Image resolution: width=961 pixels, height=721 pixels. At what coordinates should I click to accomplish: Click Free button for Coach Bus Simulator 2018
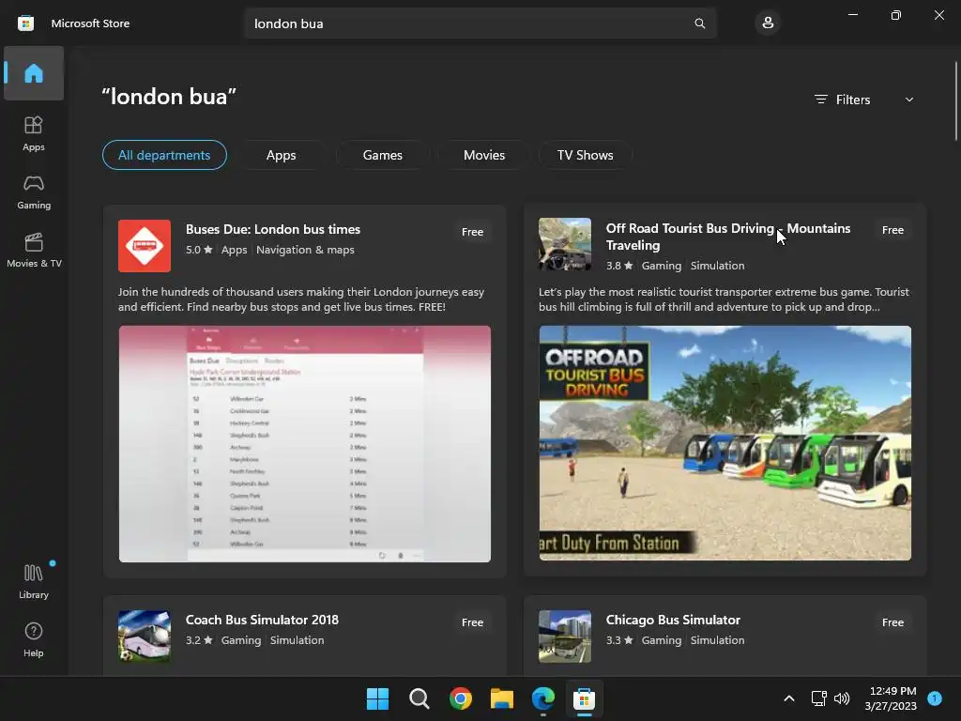tap(473, 622)
